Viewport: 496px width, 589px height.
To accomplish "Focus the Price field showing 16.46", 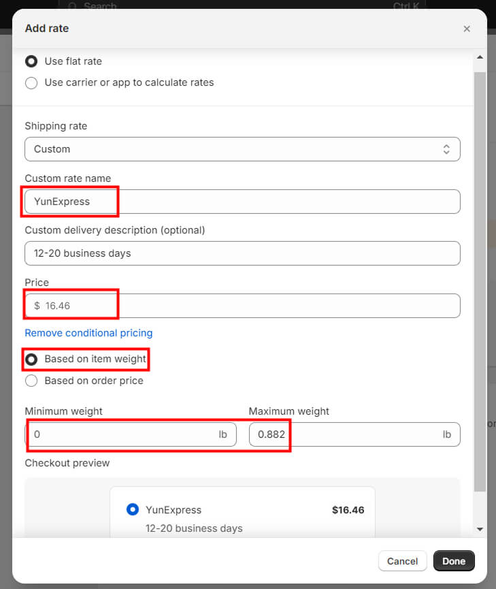I will (242, 306).
